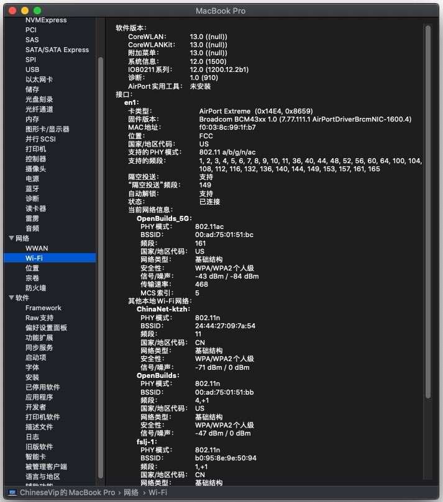This screenshot has width=443, height=502.
Task: Select 摄像头 in the sidebar
Action: pos(36,169)
